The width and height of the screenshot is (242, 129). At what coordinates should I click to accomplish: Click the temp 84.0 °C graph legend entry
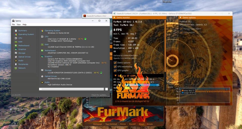[x=188, y=91]
